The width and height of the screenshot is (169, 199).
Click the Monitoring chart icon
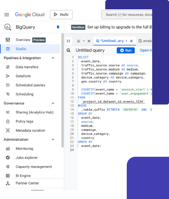[x=8, y=149]
